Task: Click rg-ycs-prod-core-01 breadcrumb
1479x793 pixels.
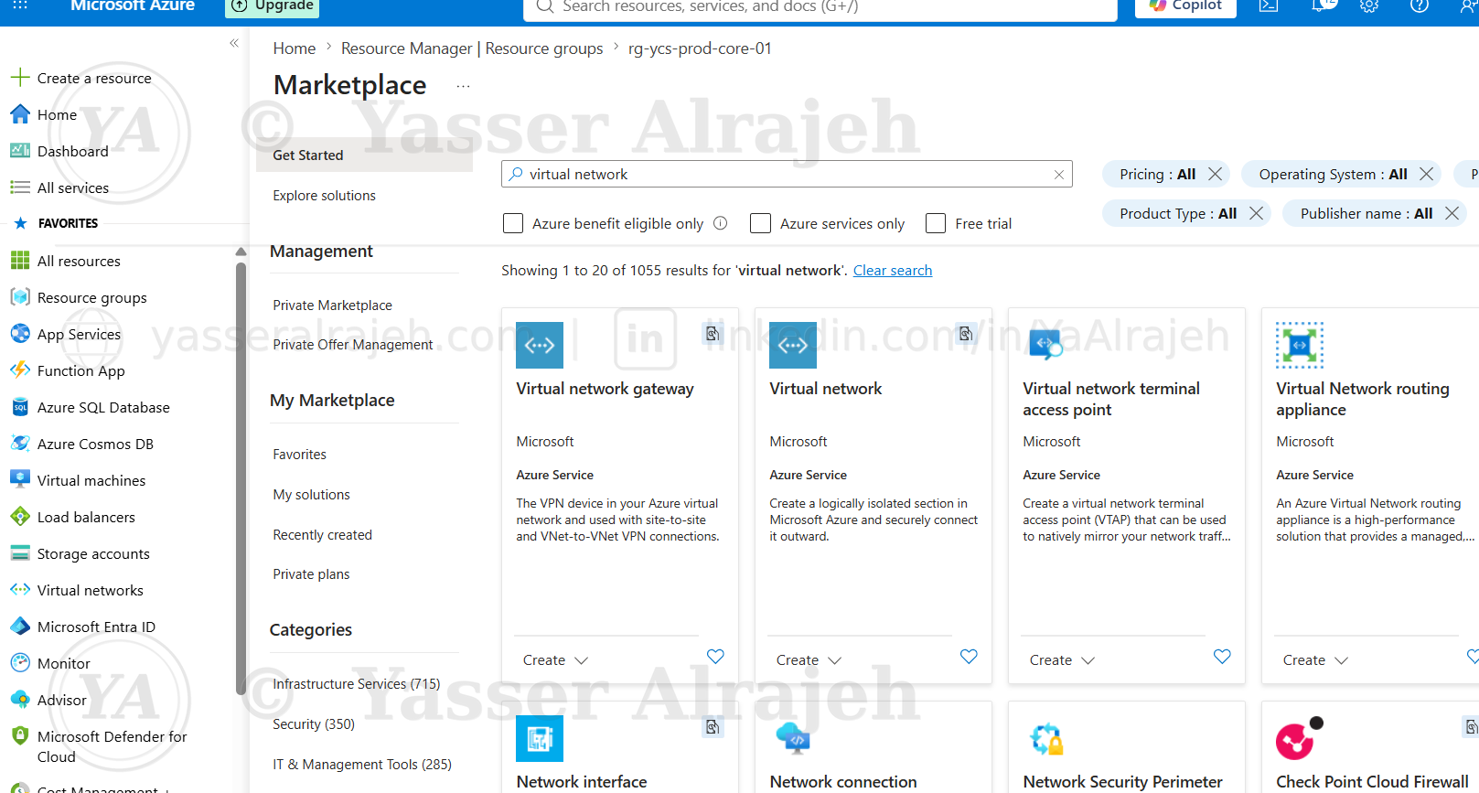Action: (700, 48)
